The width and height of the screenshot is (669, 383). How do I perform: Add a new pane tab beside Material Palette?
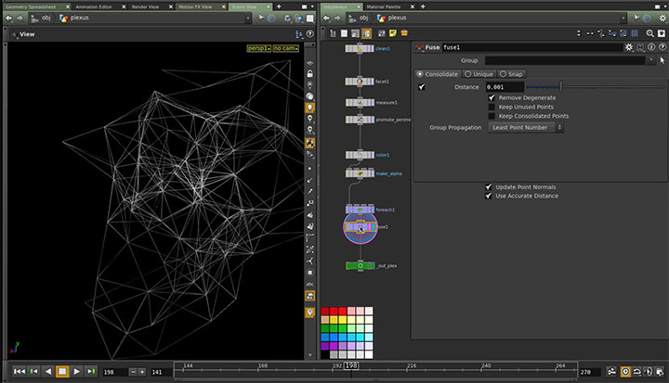point(423,6)
